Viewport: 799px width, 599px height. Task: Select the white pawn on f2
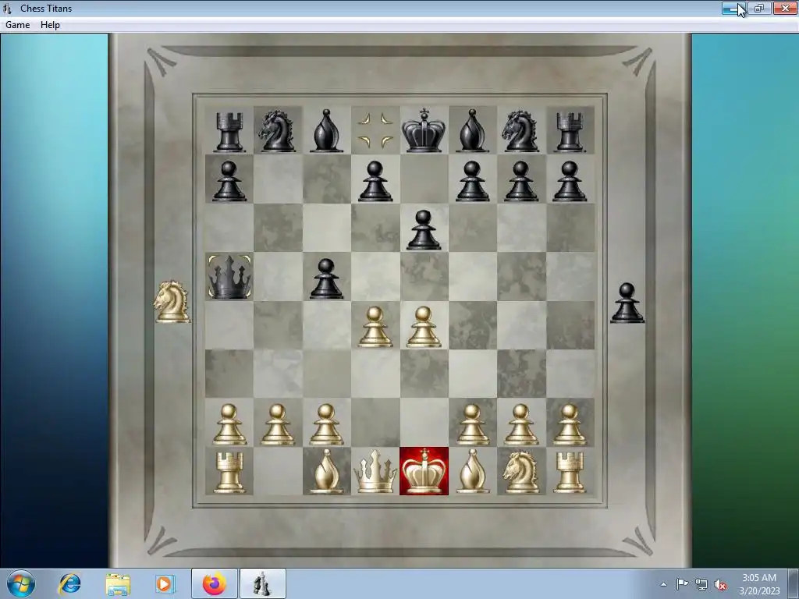pyautogui.click(x=472, y=425)
